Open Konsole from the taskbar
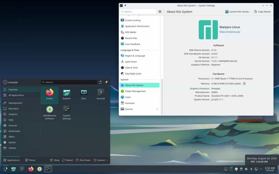 coord(22,169)
